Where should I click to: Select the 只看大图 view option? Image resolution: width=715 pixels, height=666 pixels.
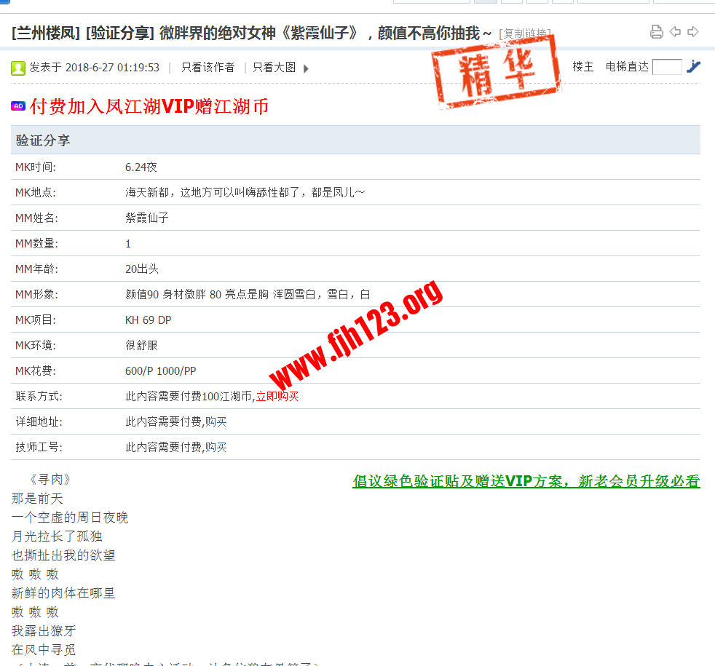274,68
